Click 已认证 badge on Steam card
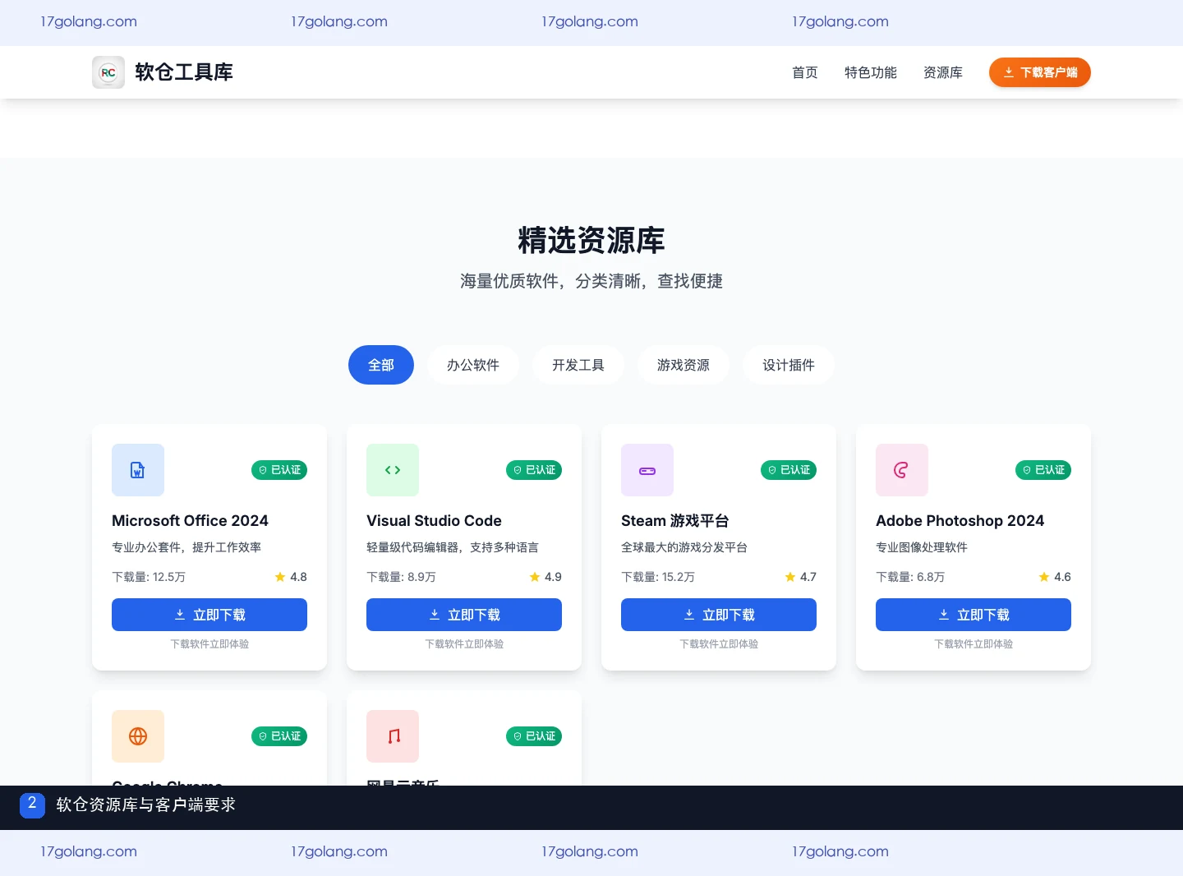This screenshot has height=876, width=1183. click(x=789, y=470)
